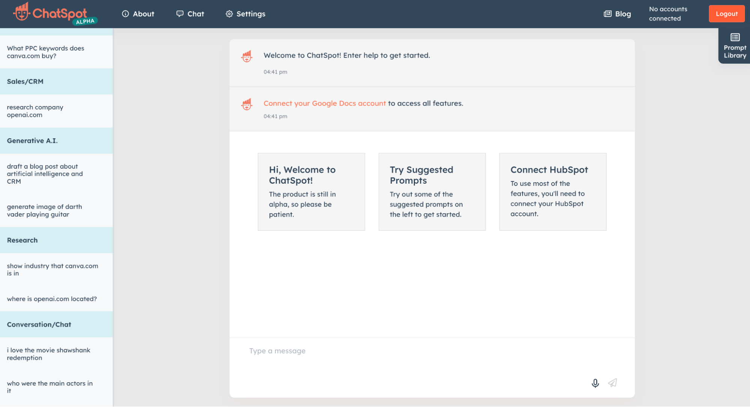Screen dimensions: 750x407
Task: Switch to the Chat page
Action: click(190, 14)
